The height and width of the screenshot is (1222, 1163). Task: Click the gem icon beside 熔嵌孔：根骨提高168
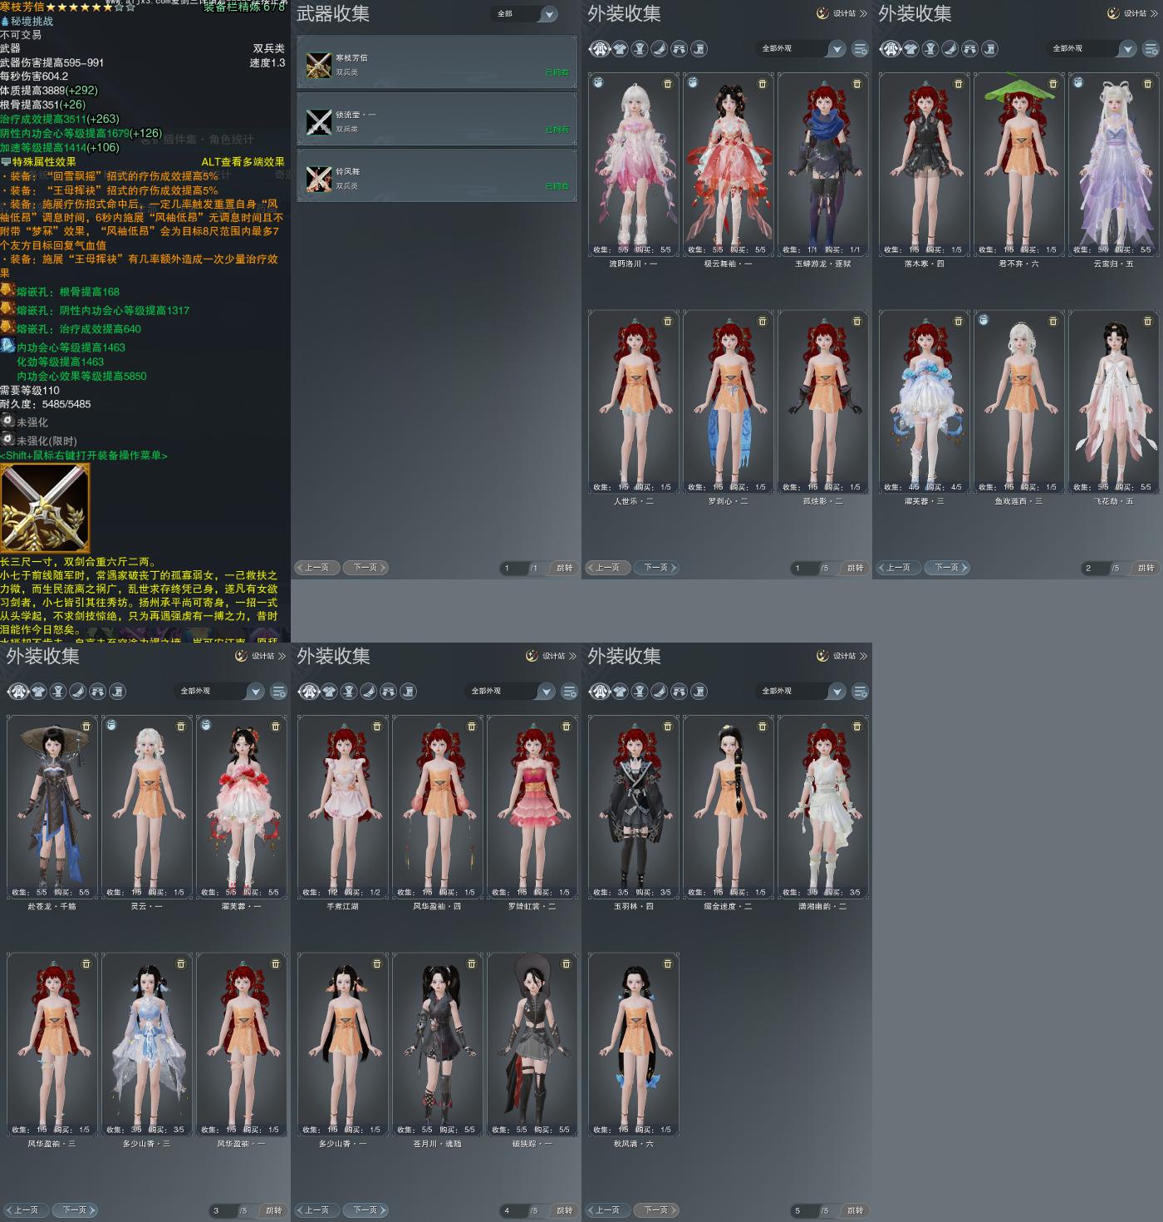[x=7, y=291]
